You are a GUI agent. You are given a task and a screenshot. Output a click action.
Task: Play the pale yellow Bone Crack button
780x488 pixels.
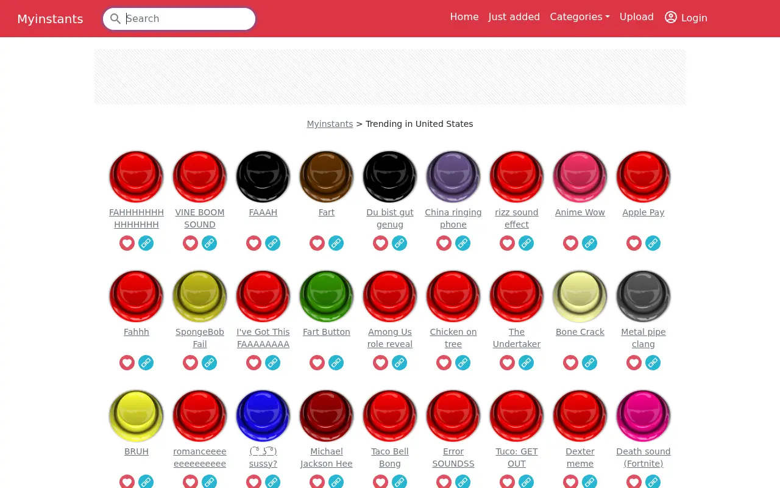coord(580,296)
